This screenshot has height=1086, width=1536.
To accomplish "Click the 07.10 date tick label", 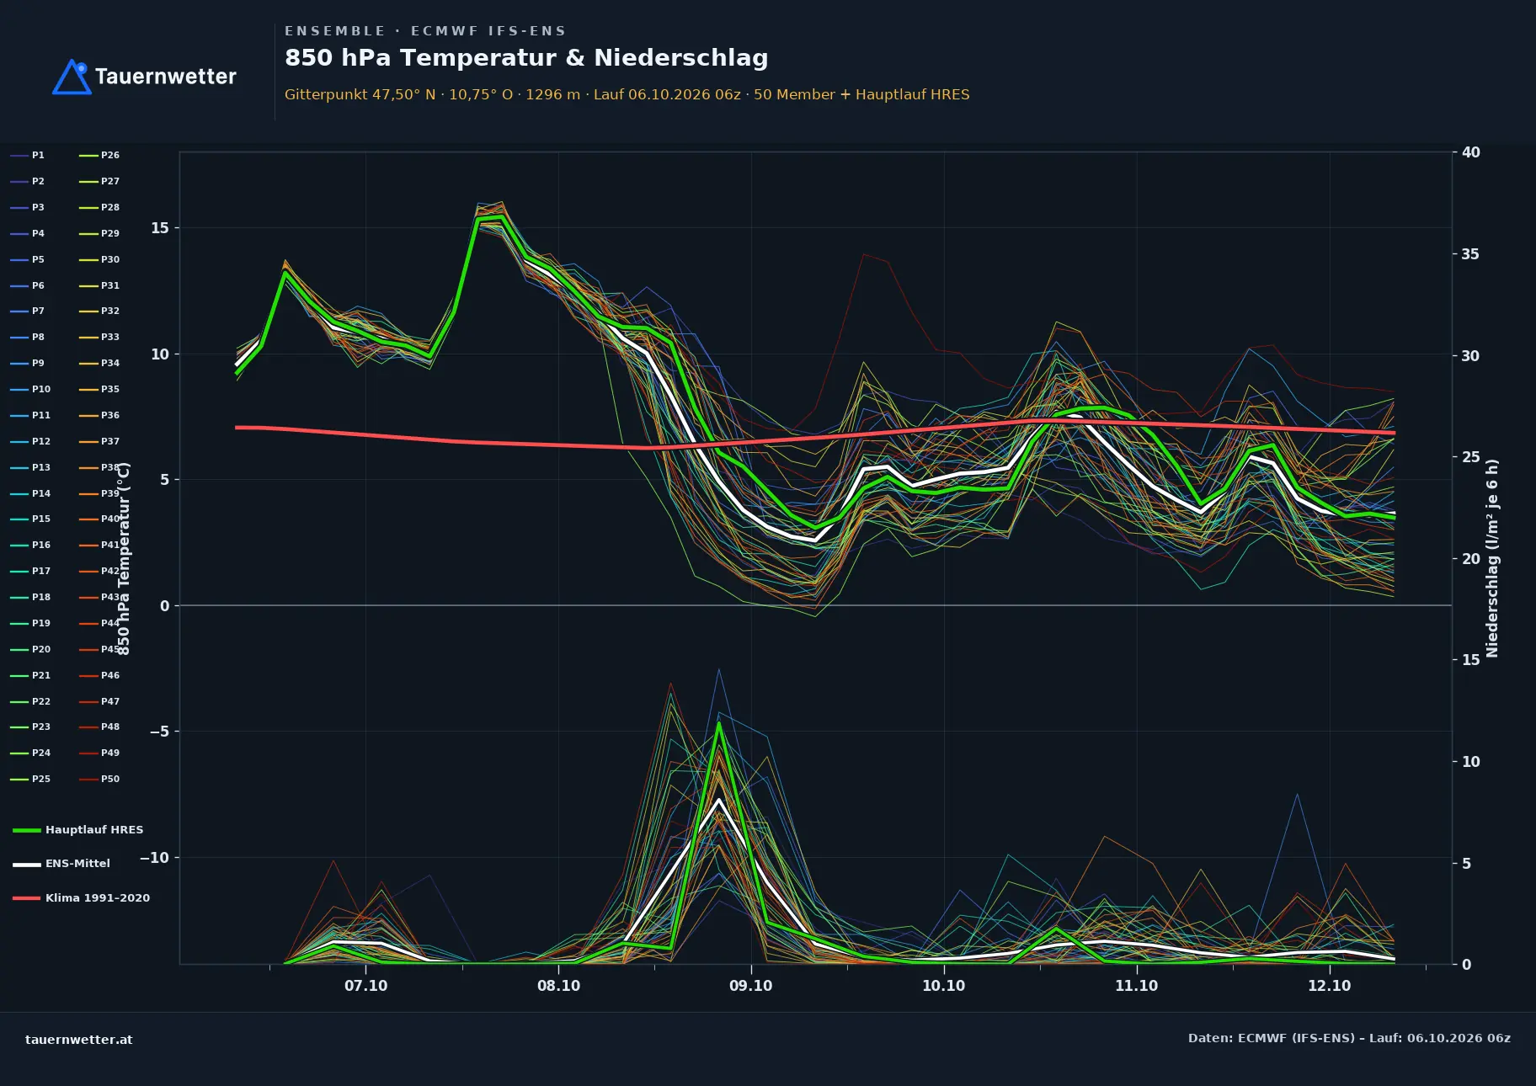I will tap(366, 986).
